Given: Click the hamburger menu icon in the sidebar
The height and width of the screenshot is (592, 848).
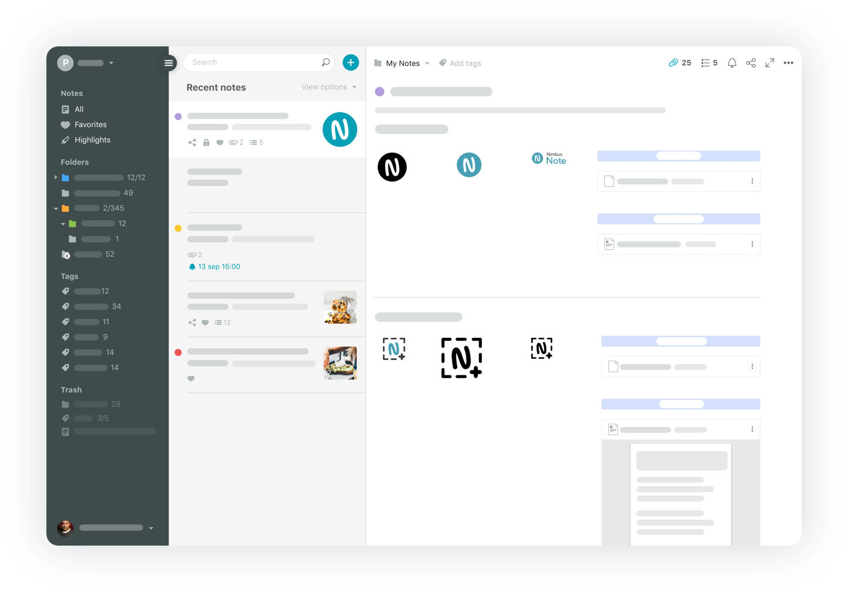Looking at the screenshot, I should 169,63.
